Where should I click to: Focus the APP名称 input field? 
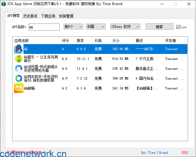44,27
